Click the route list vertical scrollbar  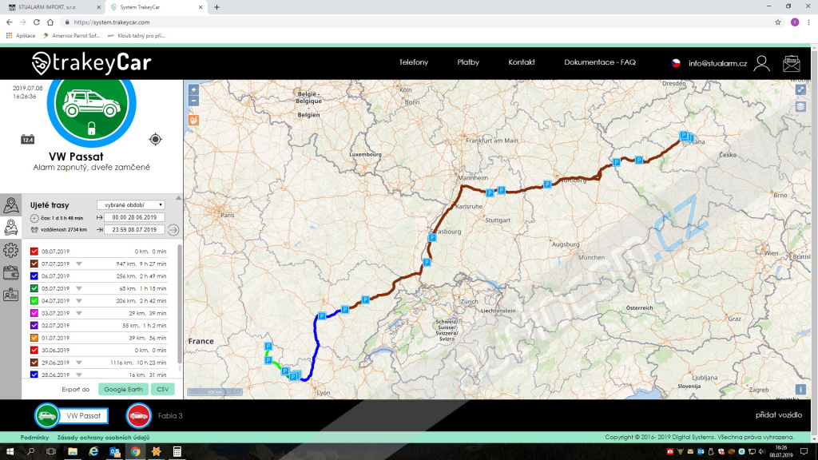[x=180, y=304]
